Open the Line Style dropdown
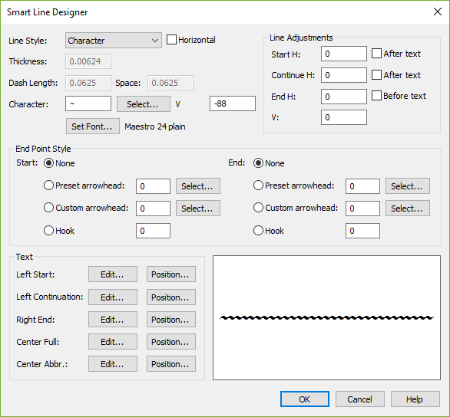The image size is (450, 417). coord(114,41)
